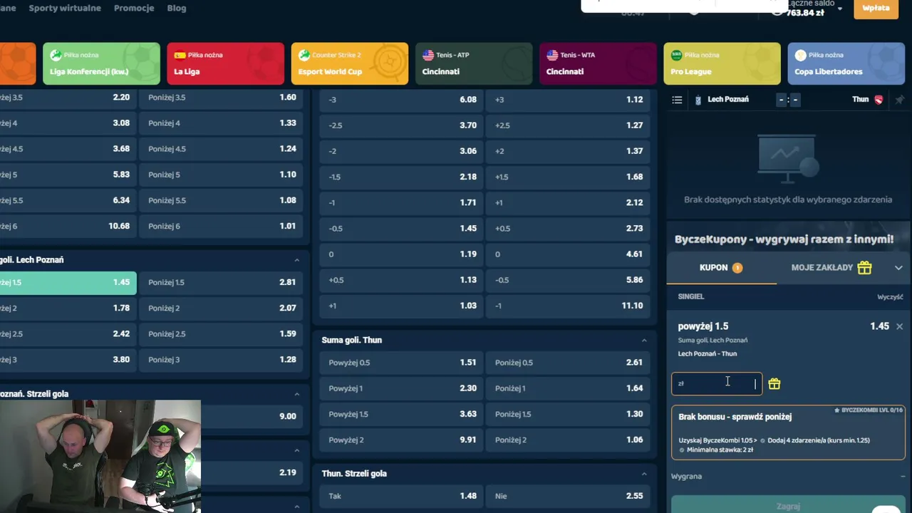Screen dimensions: 912x513
Task: Click the USA flag on Tenis - WTA card
Action: pos(552,55)
